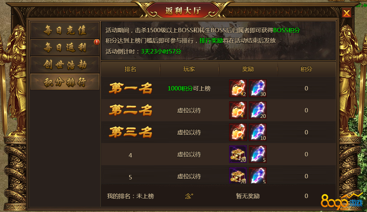
Task: Select rank 4 crystal reward showing 5
Action: pos(258,154)
